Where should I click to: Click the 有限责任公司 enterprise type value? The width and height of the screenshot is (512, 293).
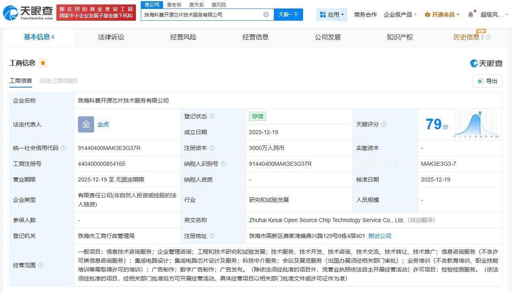pos(127,200)
